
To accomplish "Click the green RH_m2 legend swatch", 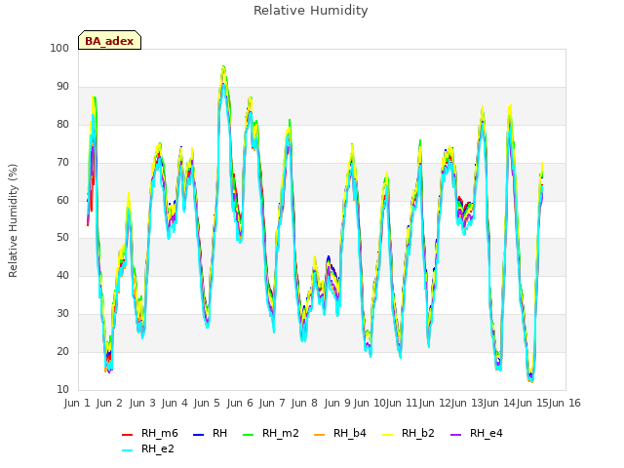I will point(248,435).
